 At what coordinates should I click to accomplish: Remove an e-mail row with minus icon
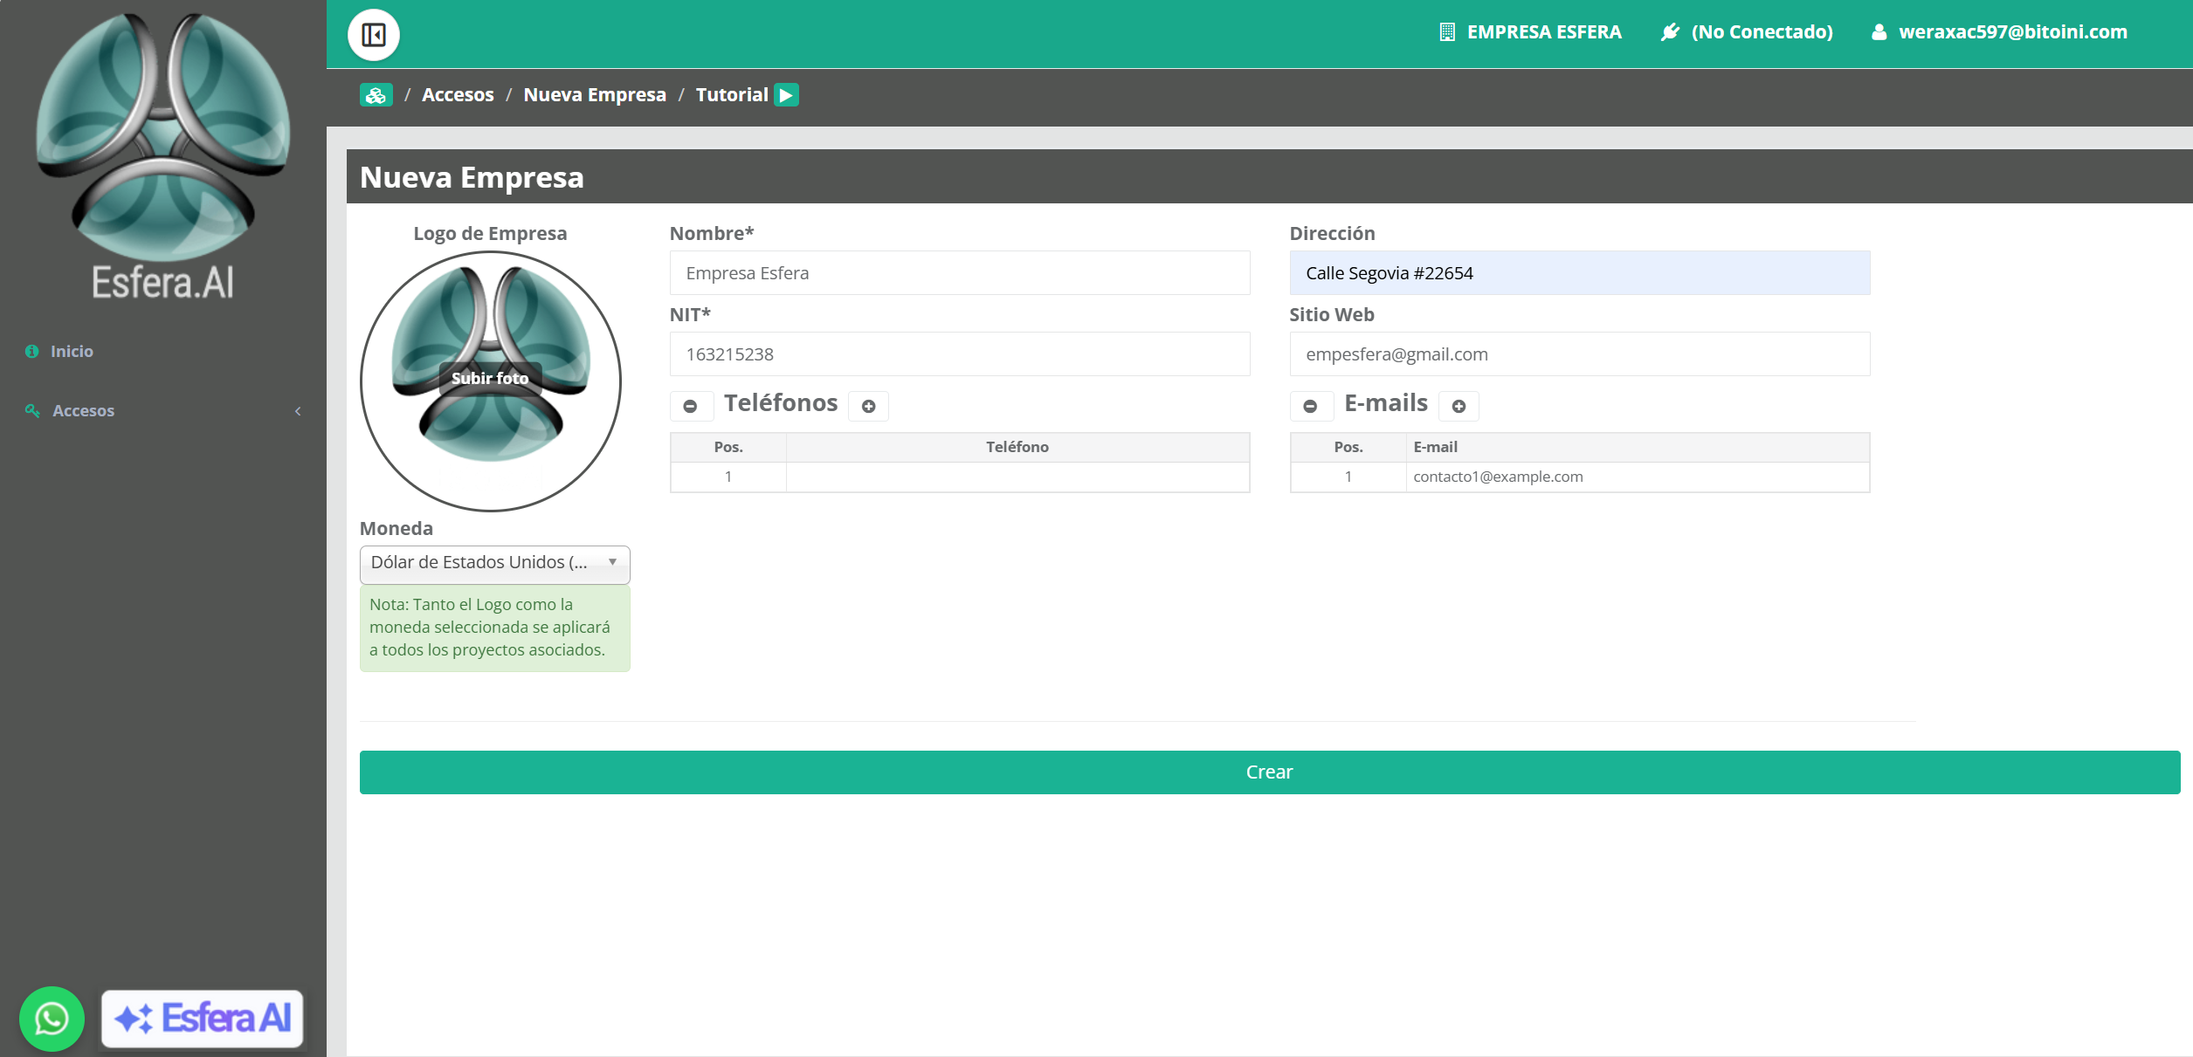tap(1311, 406)
